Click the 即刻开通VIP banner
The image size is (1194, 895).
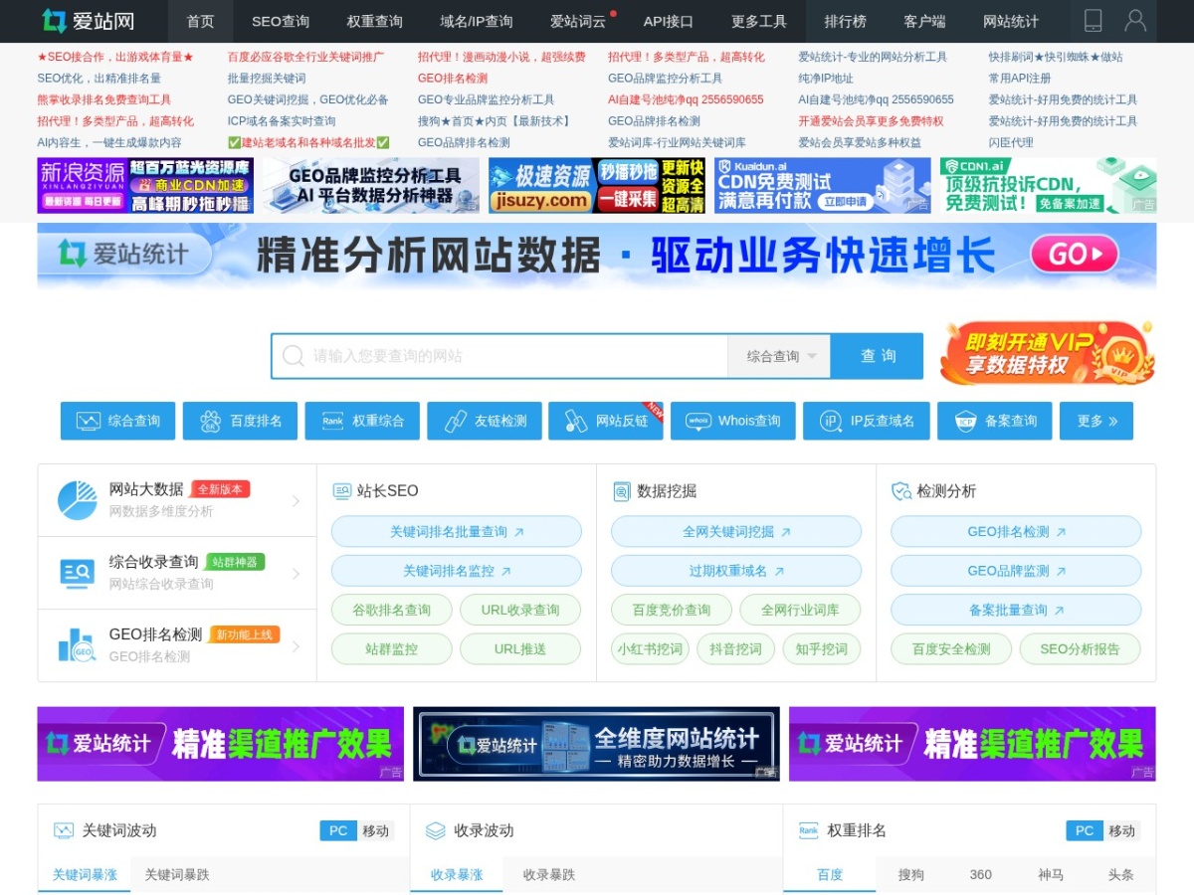[1048, 352]
